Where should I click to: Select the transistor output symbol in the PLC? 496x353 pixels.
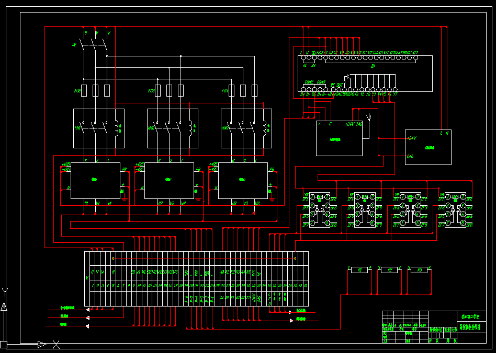pos(348,77)
